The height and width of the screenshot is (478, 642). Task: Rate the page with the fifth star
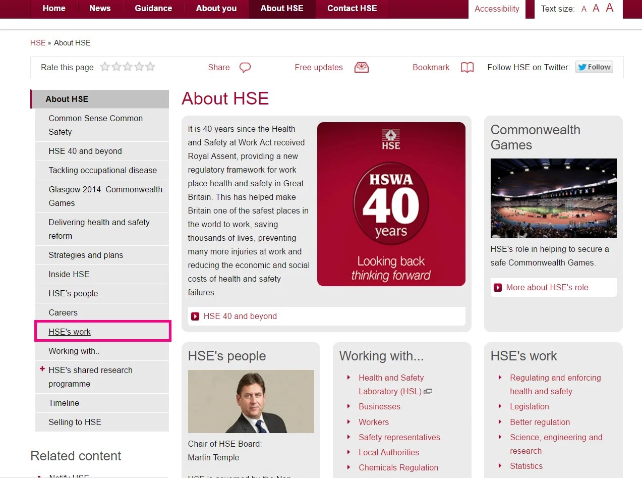149,66
